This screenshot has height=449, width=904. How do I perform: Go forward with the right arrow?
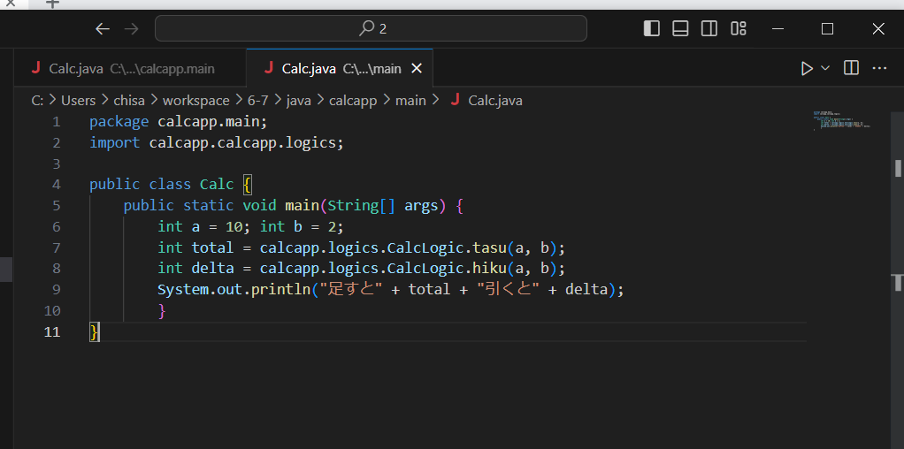(132, 28)
